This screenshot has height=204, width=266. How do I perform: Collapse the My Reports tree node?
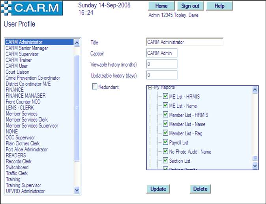click(150, 88)
